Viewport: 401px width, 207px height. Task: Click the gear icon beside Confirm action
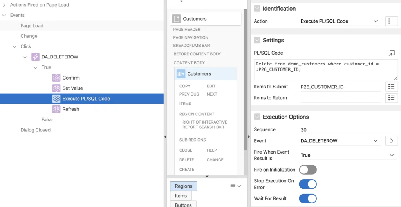tap(56, 78)
